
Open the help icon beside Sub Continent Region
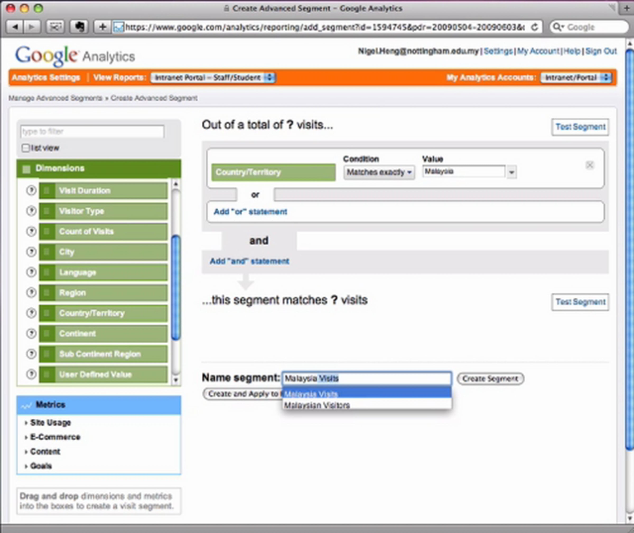31,353
